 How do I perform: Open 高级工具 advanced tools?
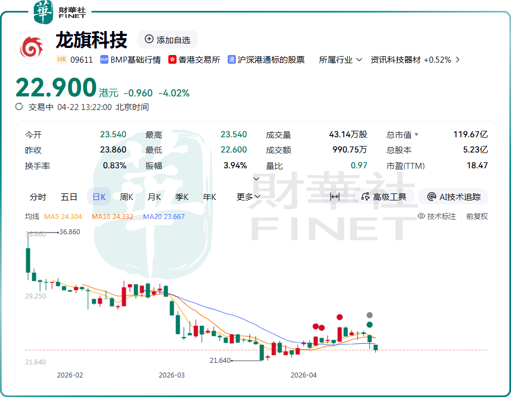click(384, 197)
